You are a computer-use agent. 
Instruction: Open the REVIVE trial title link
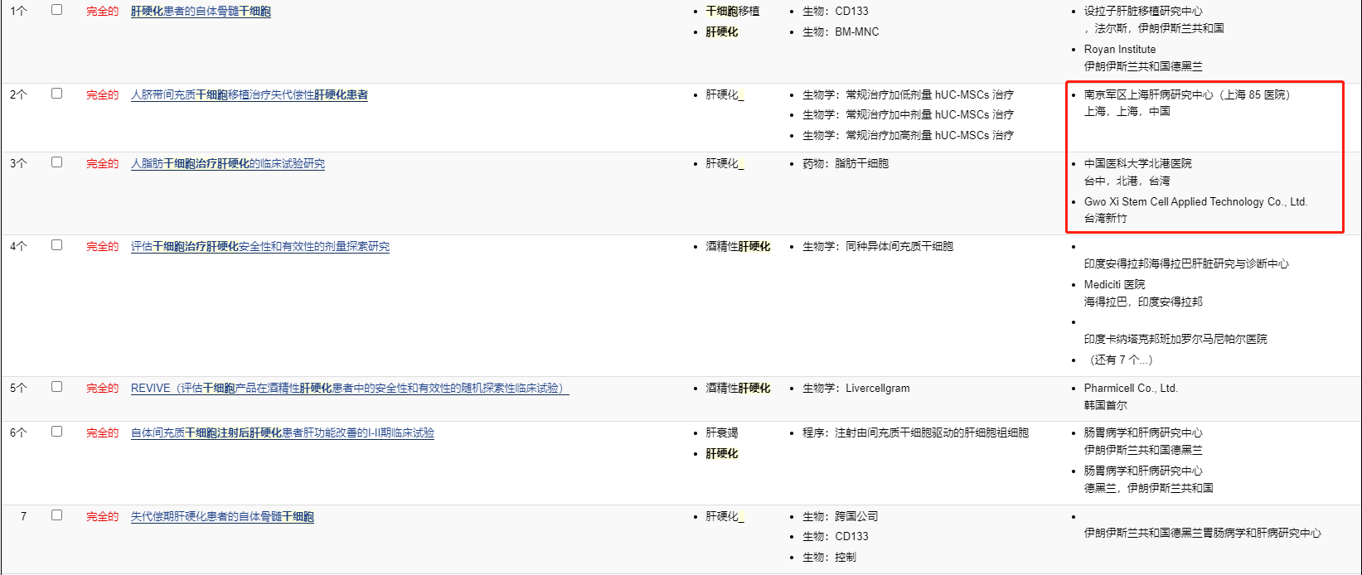[x=349, y=389]
